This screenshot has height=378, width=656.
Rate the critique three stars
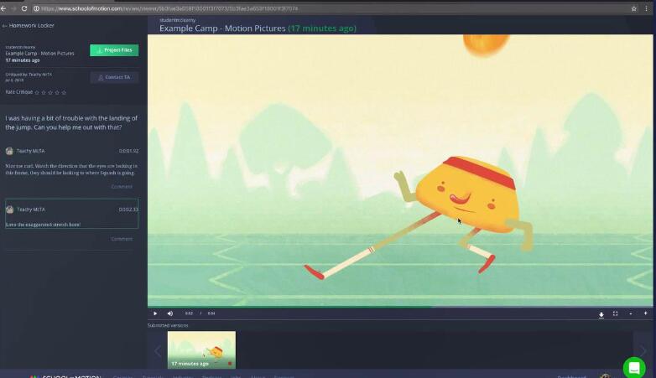pyautogui.click(x=50, y=92)
